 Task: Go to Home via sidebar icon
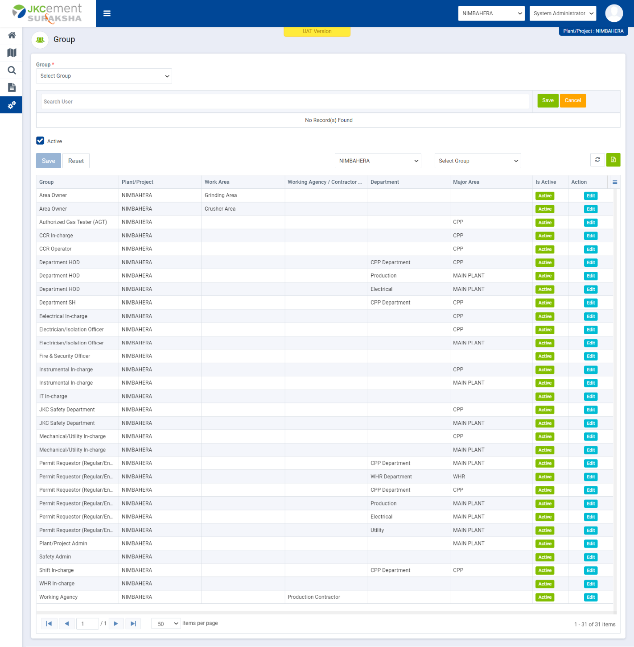tap(12, 35)
